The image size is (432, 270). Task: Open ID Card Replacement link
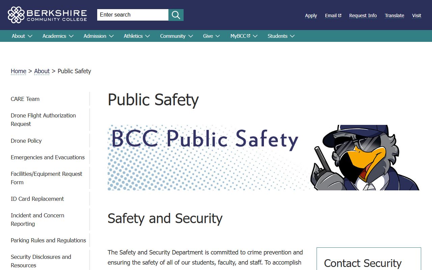pyautogui.click(x=37, y=199)
